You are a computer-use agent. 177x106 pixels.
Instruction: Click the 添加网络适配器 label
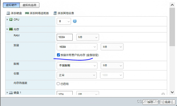tap(39, 13)
